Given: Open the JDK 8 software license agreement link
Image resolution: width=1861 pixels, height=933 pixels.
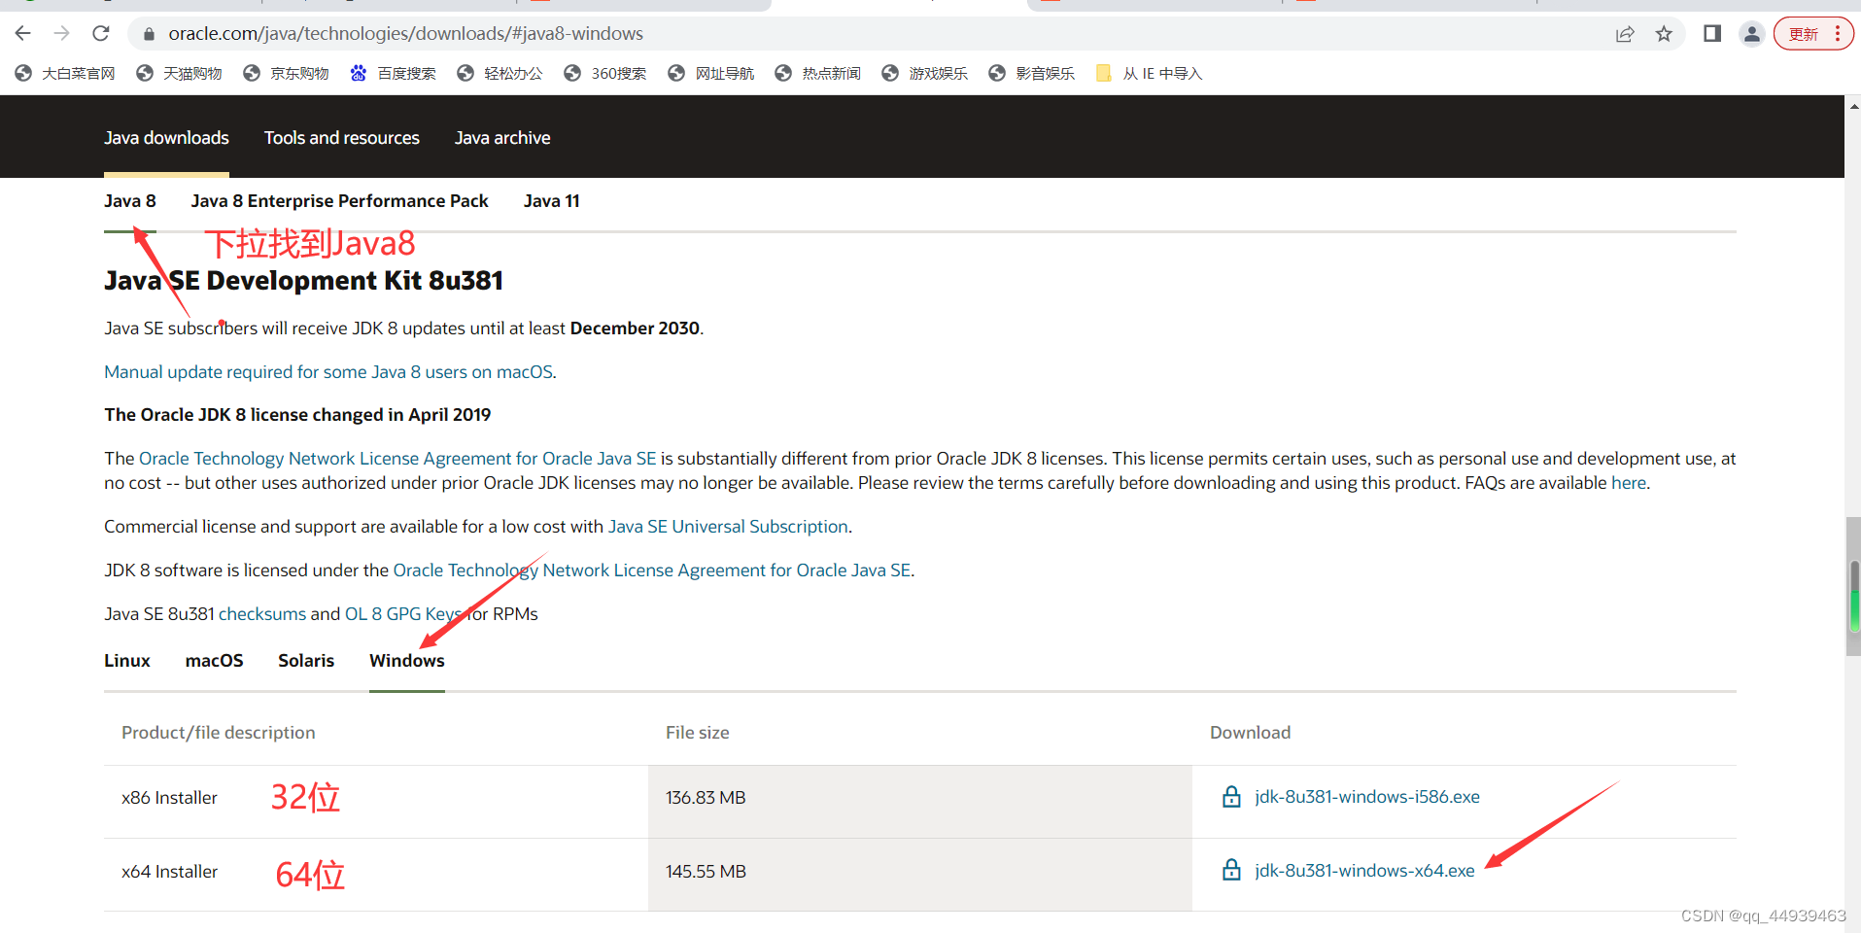Looking at the screenshot, I should [x=651, y=570].
